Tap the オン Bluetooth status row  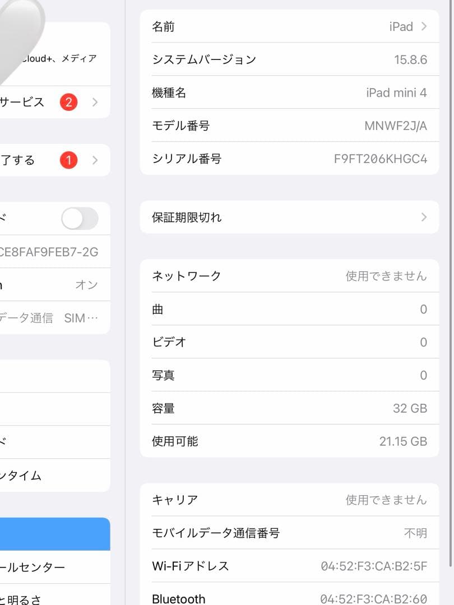coord(55,285)
